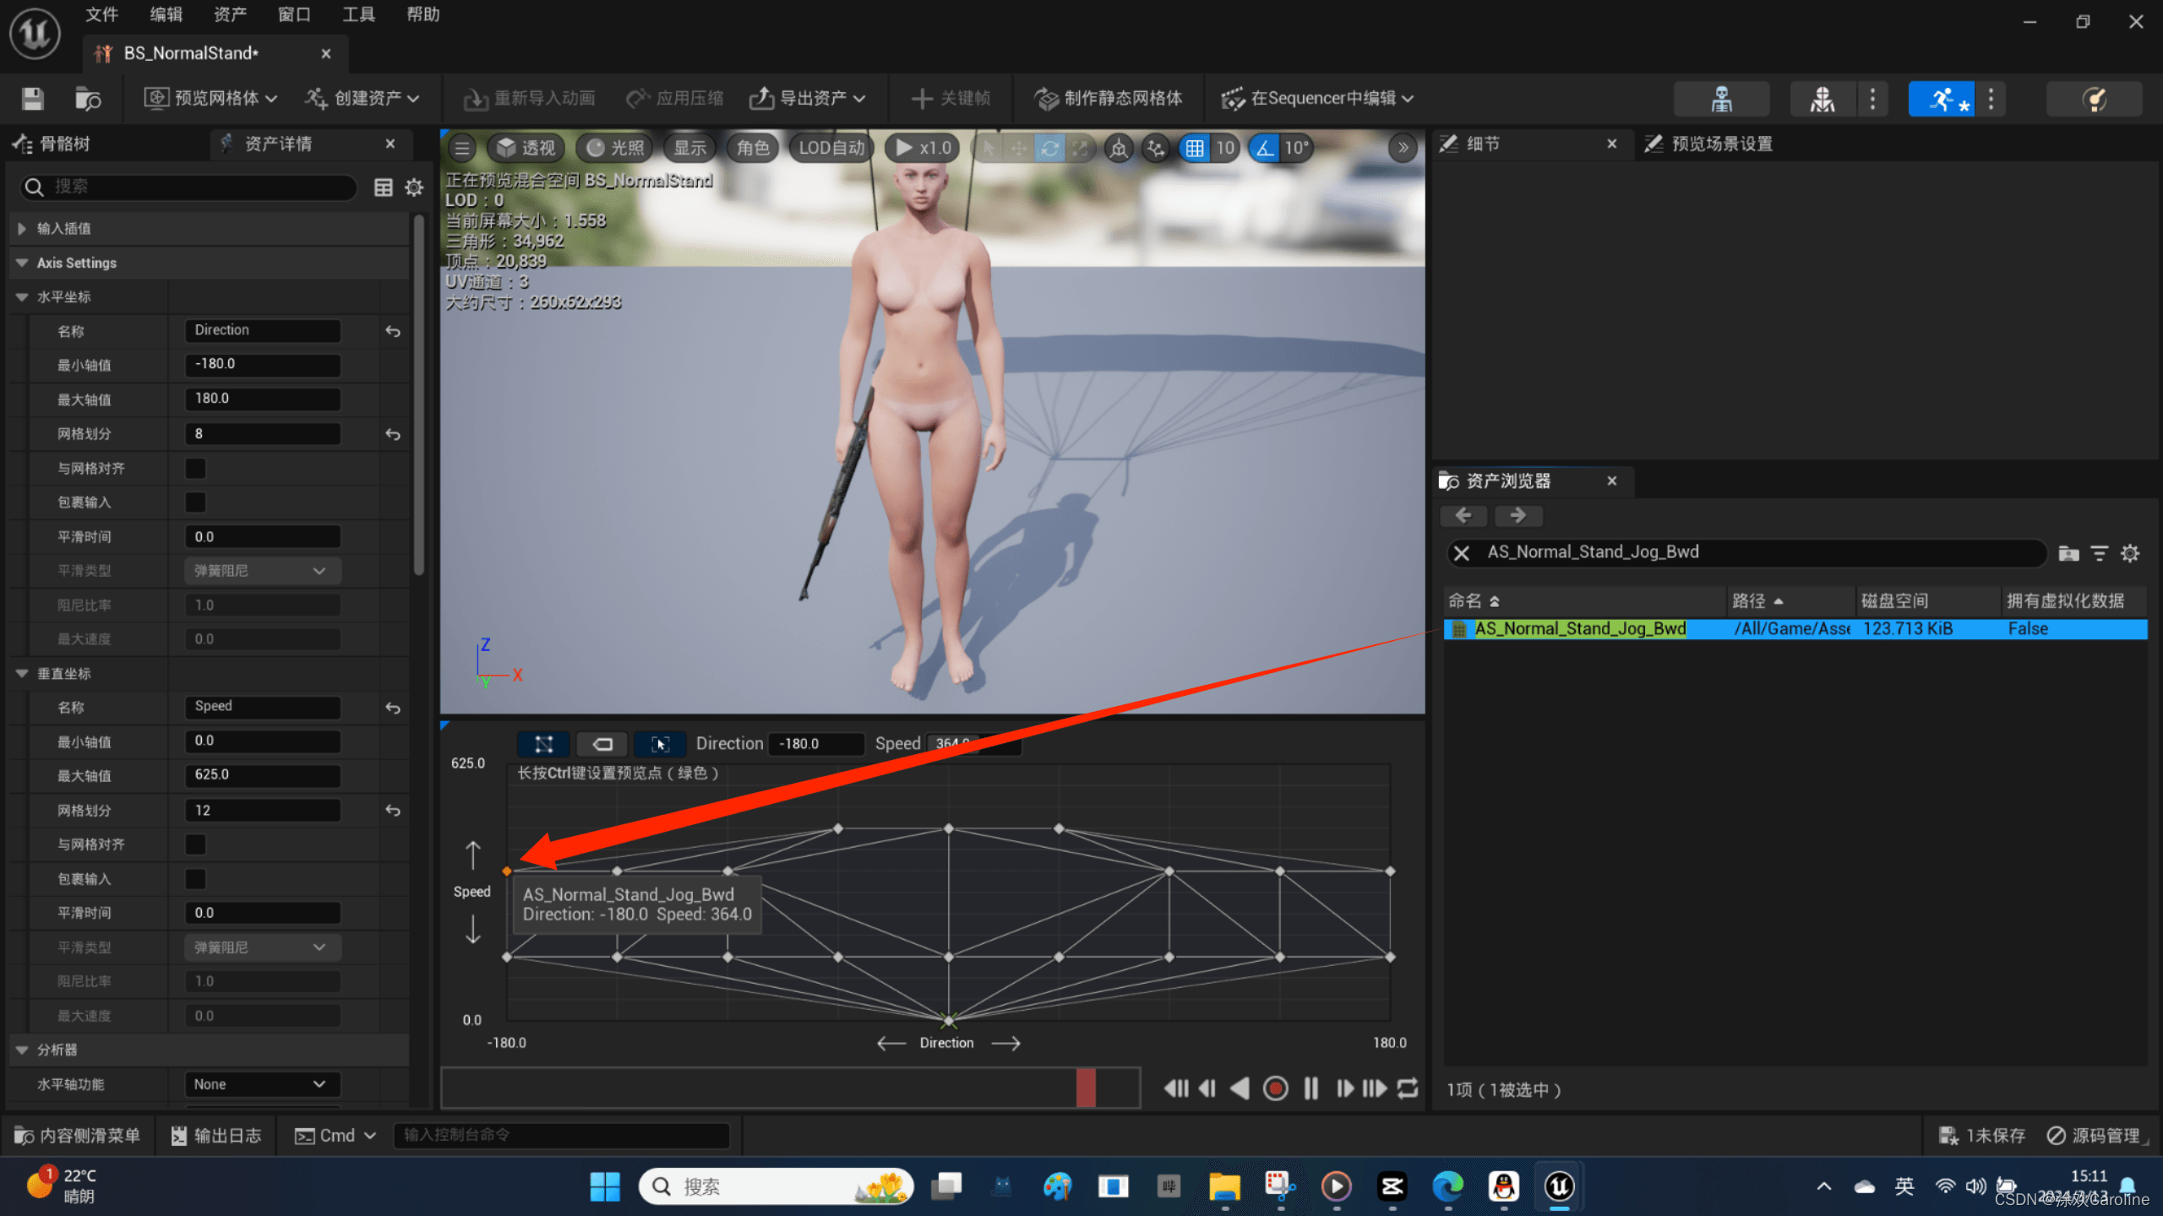Image resolution: width=2163 pixels, height=1216 pixels.
Task: Save the current asset with floppy icon
Action: click(x=33, y=99)
